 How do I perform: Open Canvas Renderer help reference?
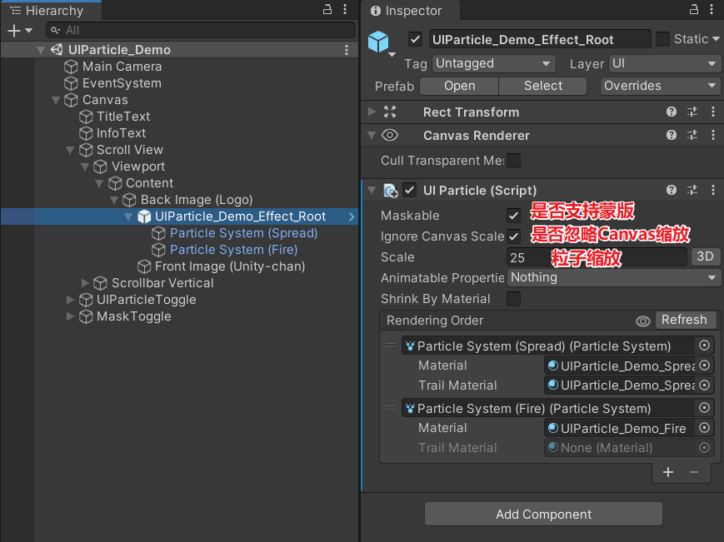(672, 135)
